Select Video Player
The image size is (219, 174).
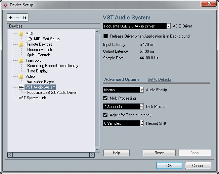click(44, 82)
